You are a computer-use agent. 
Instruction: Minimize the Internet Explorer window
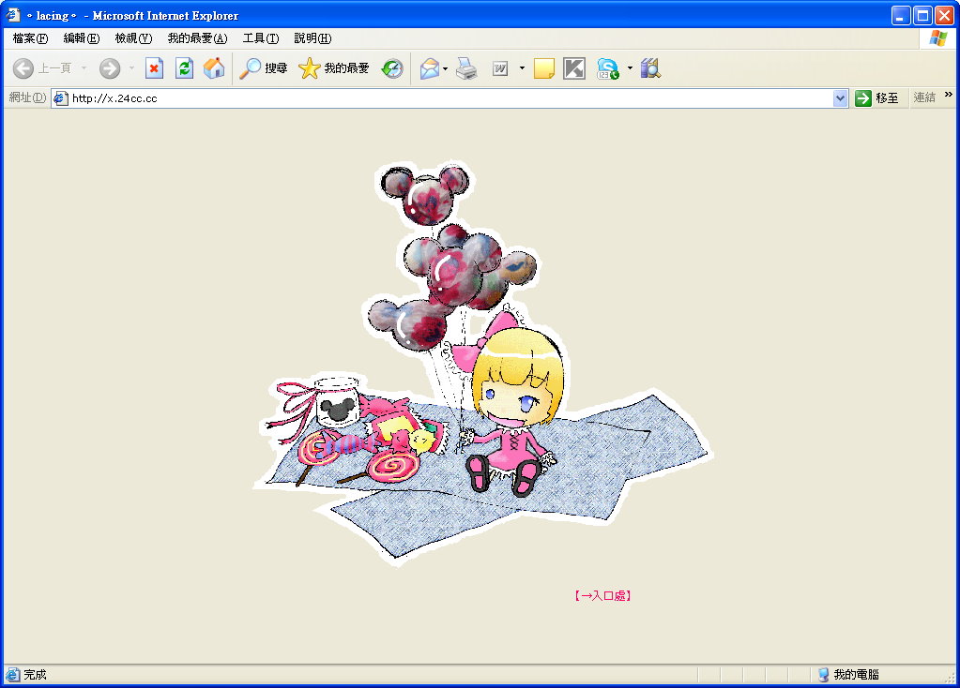click(x=901, y=15)
